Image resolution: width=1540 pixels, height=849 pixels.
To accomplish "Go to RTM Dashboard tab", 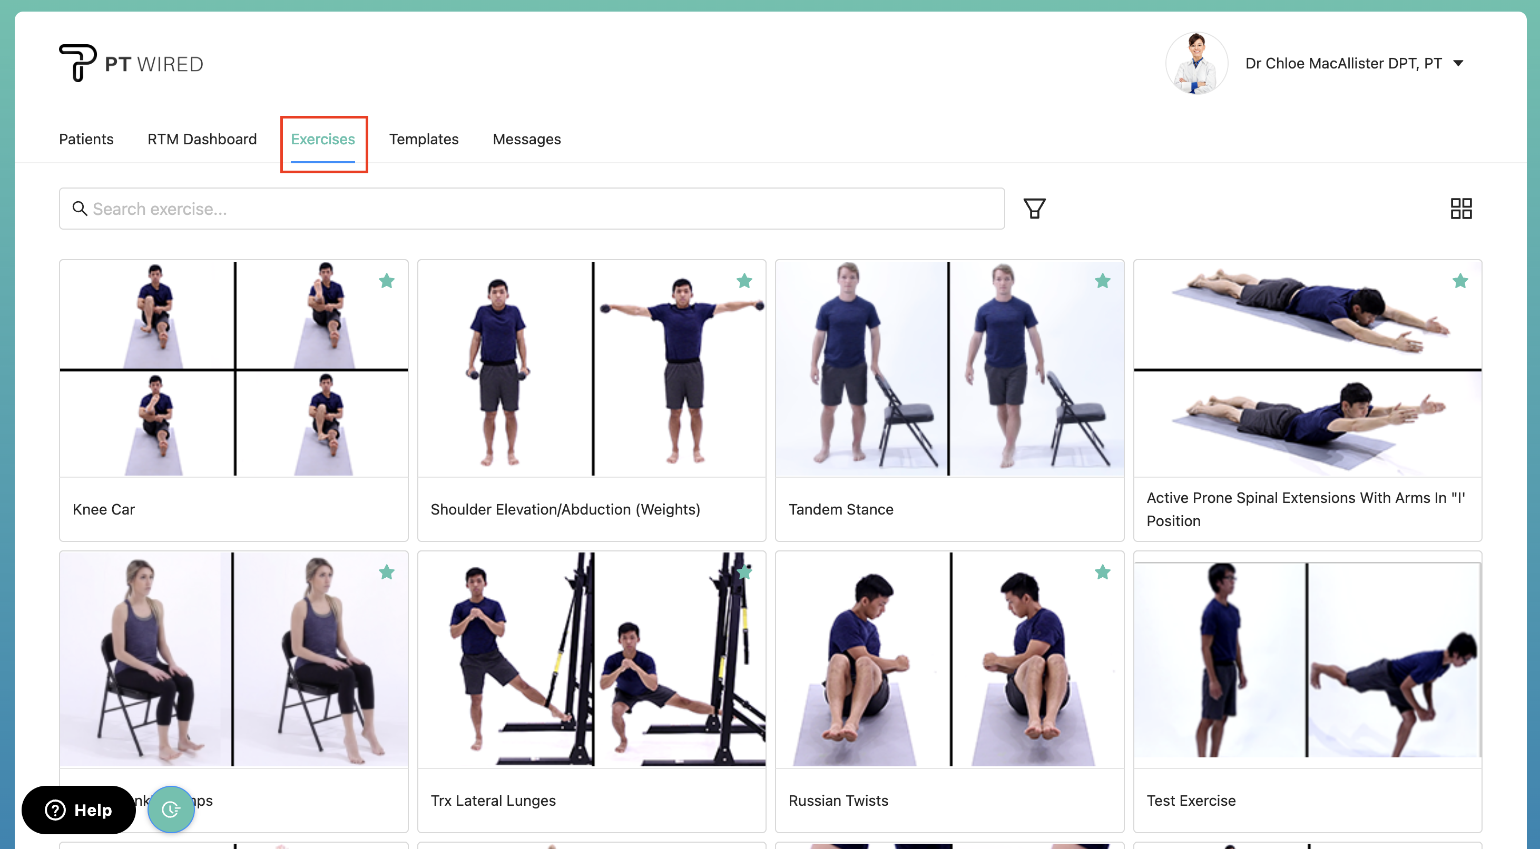I will [202, 139].
